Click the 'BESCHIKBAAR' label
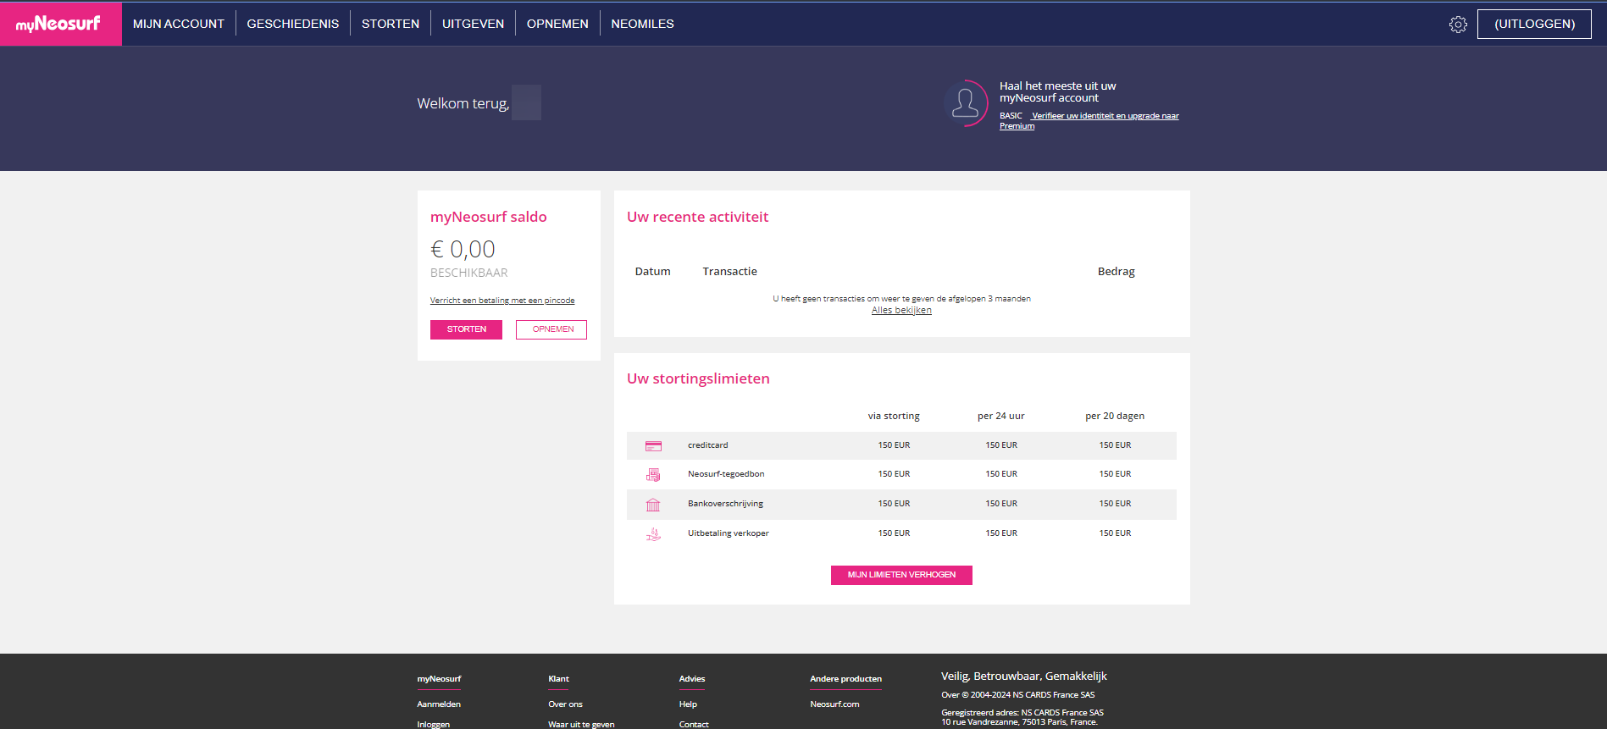 (469, 273)
